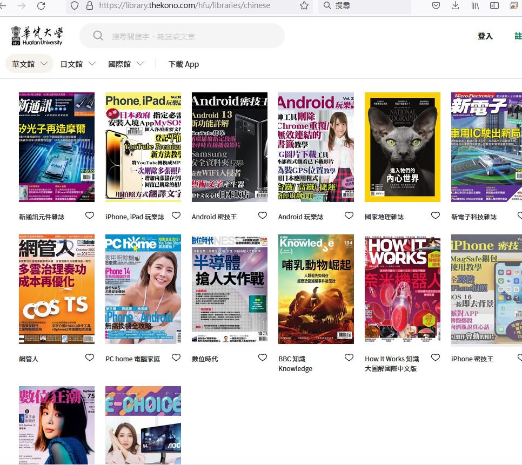Click into the 搜尋關鍵字 search field
The height and width of the screenshot is (465, 522).
coord(189,36)
